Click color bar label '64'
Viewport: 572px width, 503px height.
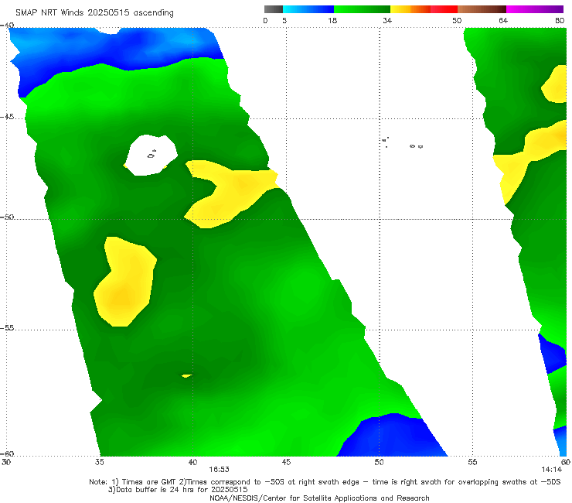point(503,21)
